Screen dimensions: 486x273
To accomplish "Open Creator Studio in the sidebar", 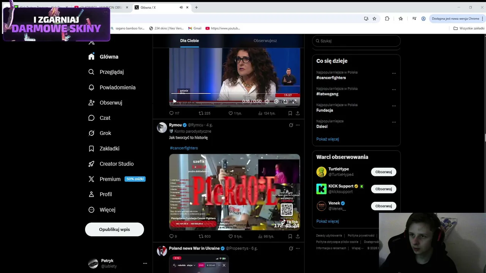I will (x=110, y=164).
